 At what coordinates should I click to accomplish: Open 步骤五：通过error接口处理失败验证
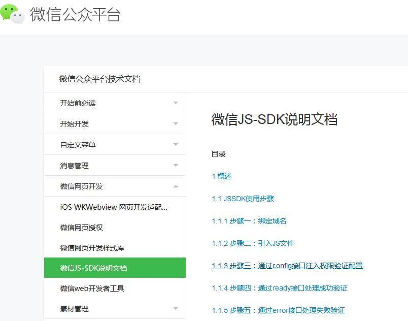point(280,310)
